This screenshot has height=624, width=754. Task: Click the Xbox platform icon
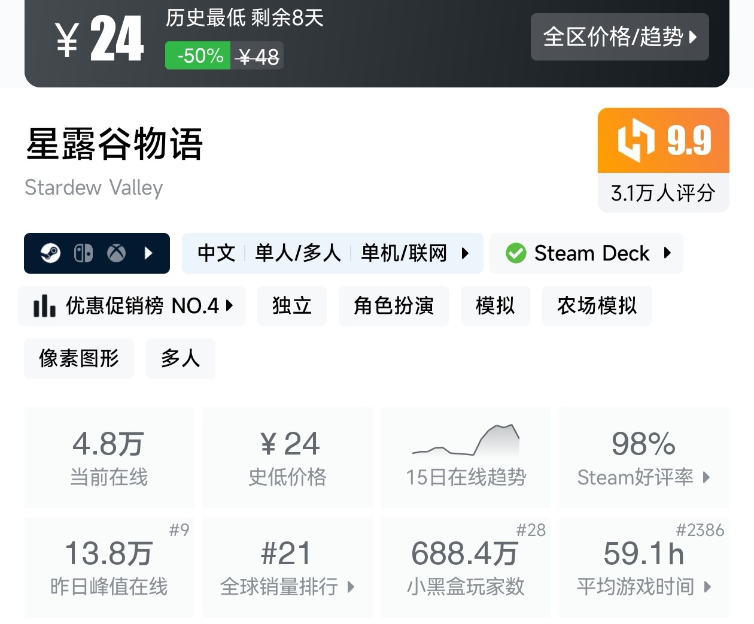[x=116, y=253]
